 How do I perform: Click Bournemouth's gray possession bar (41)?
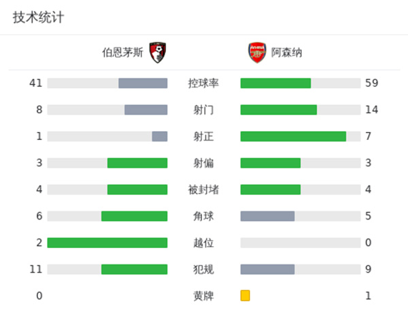point(143,84)
